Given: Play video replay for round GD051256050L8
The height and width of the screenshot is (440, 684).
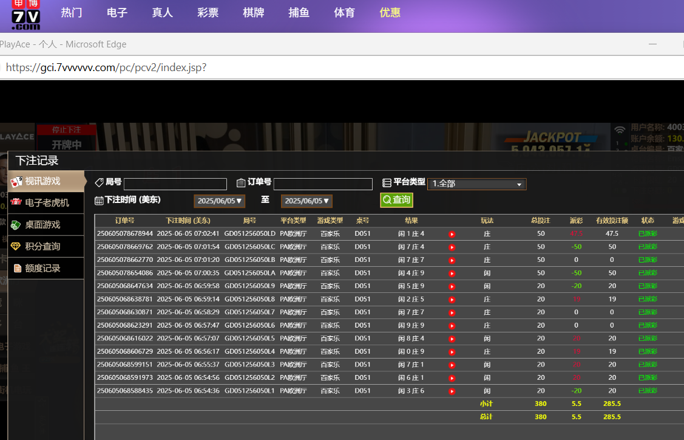Looking at the screenshot, I should point(452,300).
